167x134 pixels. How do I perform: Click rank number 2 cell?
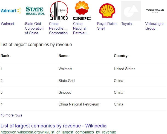click(x=1, y=81)
